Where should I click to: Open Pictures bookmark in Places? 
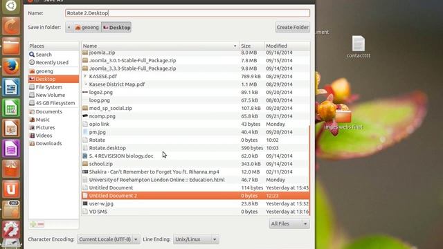(x=53, y=127)
